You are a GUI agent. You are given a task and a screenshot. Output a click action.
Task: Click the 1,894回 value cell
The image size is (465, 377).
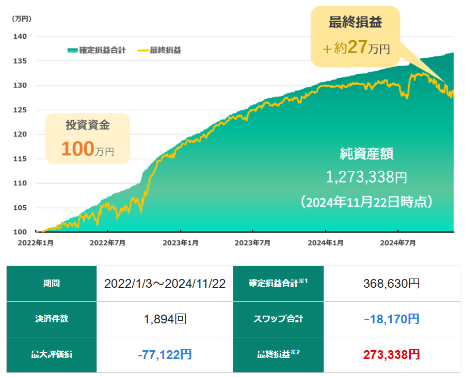pos(165,319)
